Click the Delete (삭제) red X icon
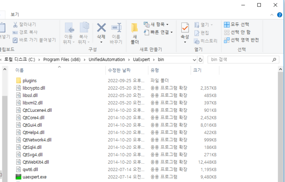 [x=101, y=27]
